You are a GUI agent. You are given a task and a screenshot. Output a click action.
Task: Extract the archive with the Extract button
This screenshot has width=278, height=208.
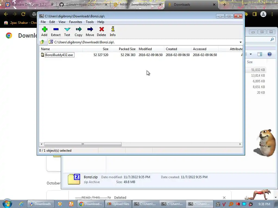56,31
